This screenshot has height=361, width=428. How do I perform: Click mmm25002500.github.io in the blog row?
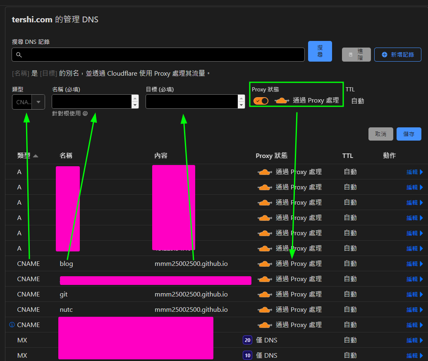point(191,264)
